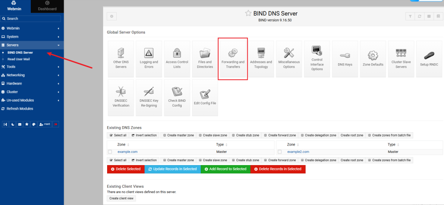Screen dimensions: 444x205
Task: Expand the System sidebar category
Action: coord(32,37)
